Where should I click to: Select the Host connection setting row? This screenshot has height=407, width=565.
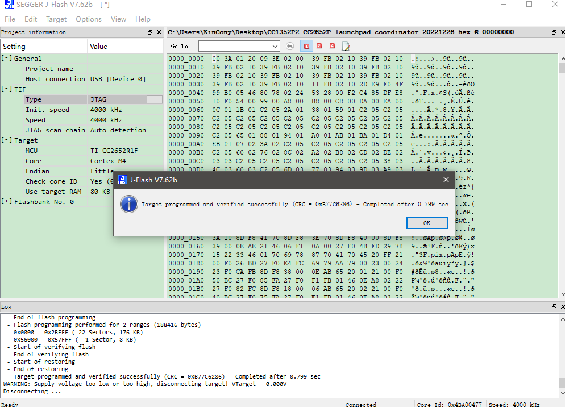[x=55, y=79]
